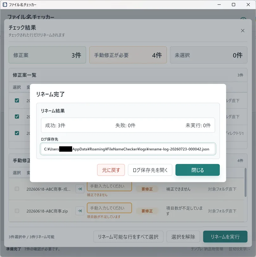Select the 未選択 0件 summary card
256x257 pixels.
[x=209, y=55]
